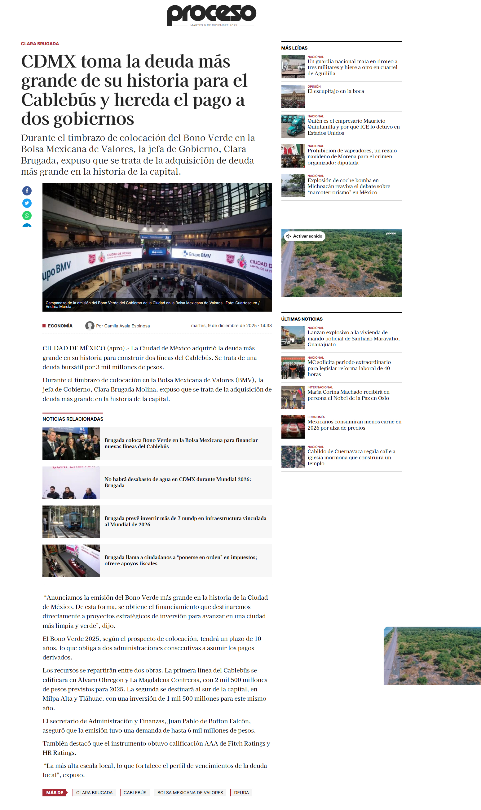Select the CLARA BRUGADA tag

tap(94, 793)
